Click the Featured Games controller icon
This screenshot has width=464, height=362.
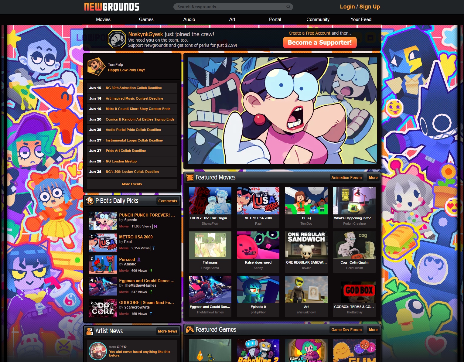click(x=190, y=330)
